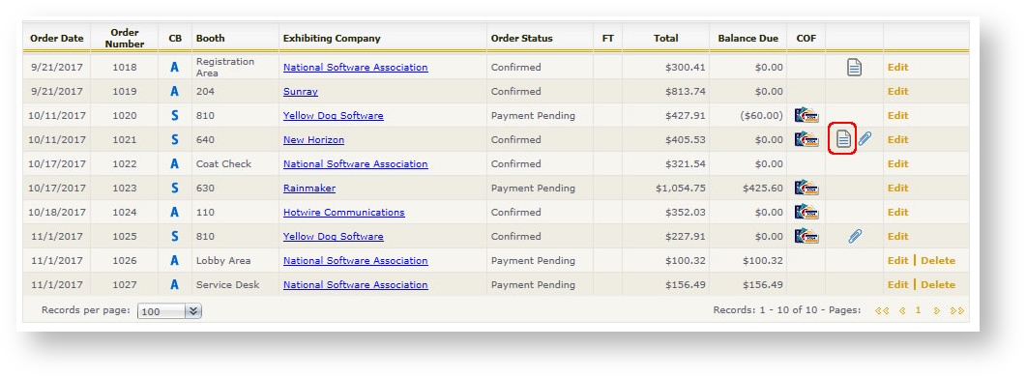The width and height of the screenshot is (1026, 378).
Task: Expand Records per page dropdown
Action: (169, 311)
